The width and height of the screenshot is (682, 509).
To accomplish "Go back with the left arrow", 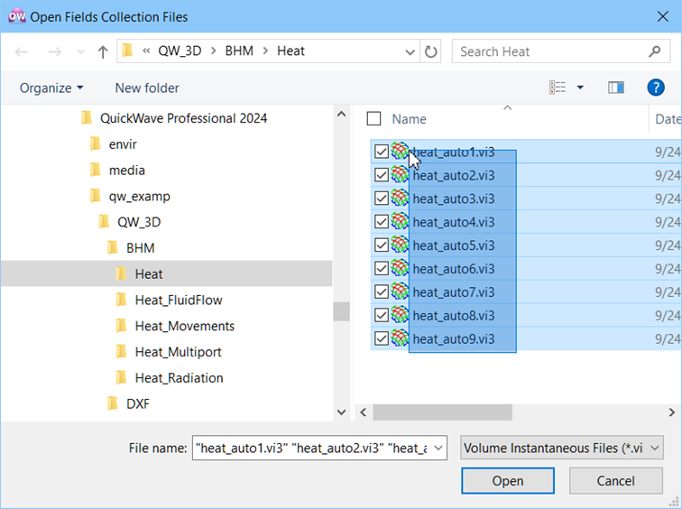I will pyautogui.click(x=22, y=51).
